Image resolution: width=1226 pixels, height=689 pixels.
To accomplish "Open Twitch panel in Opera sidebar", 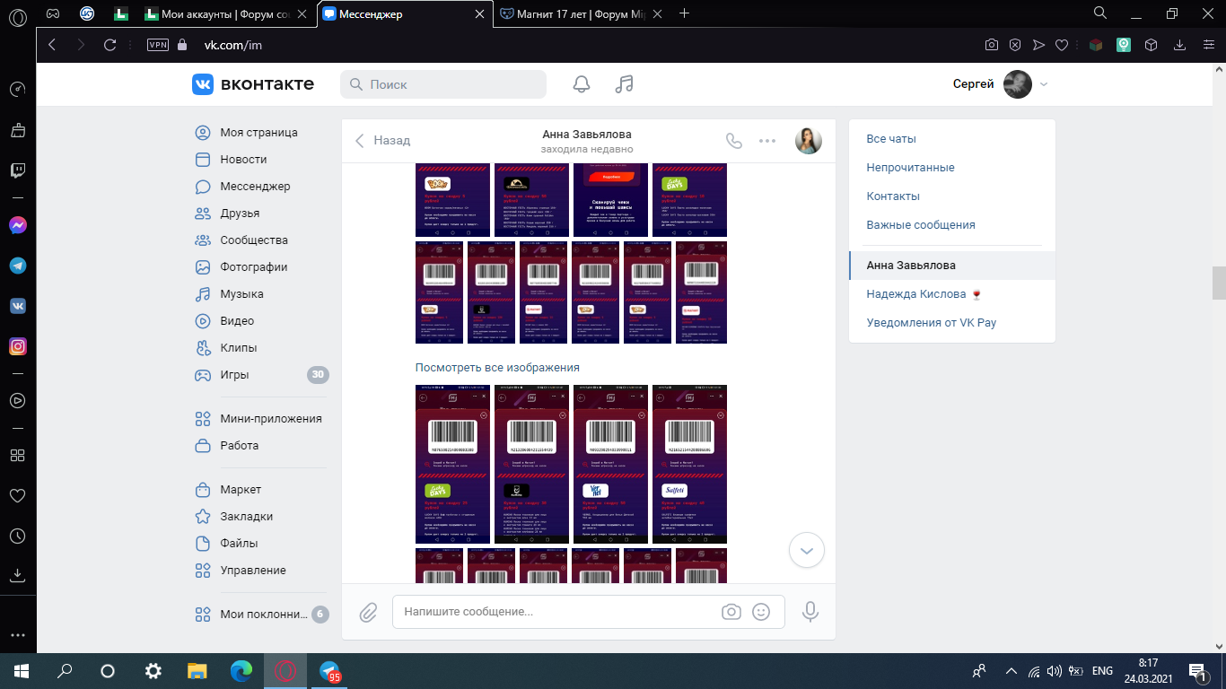I will pos(17,170).
